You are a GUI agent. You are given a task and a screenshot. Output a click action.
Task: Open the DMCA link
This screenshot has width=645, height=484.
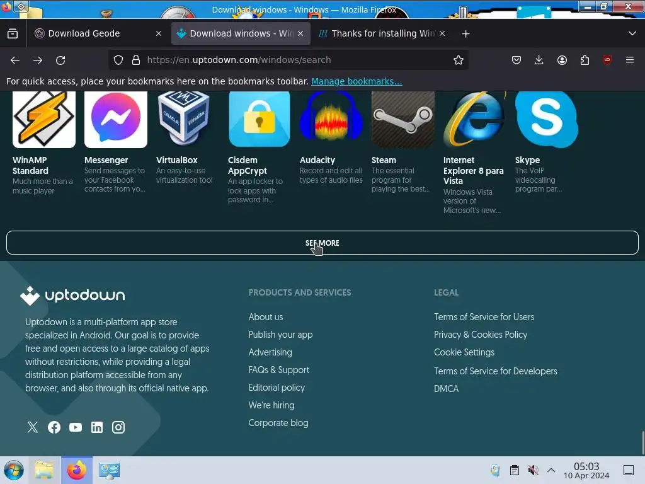pos(447,389)
